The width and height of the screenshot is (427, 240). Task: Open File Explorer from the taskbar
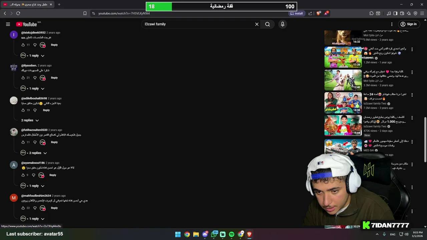pos(196,234)
